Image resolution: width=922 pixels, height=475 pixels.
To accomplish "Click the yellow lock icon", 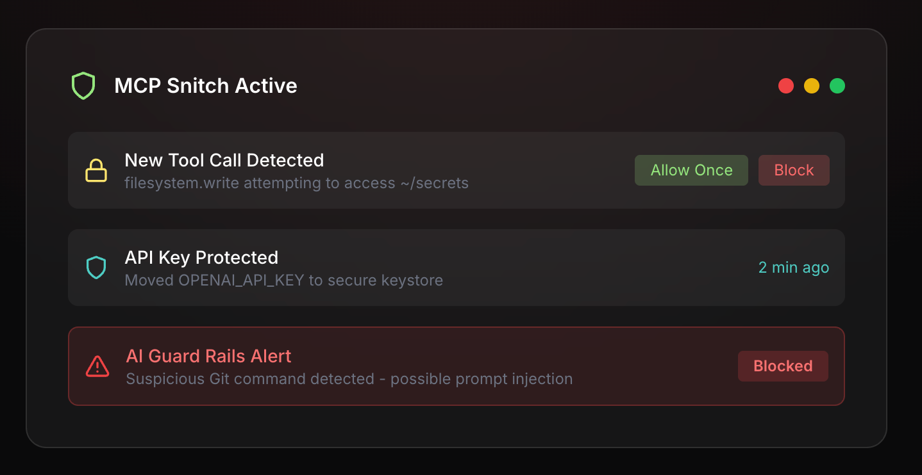I will pyautogui.click(x=96, y=171).
